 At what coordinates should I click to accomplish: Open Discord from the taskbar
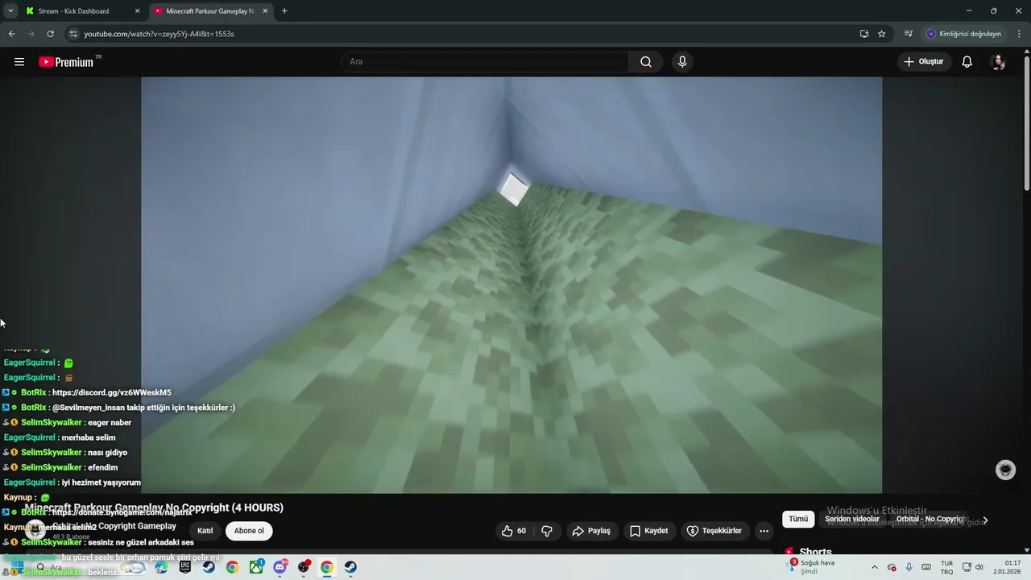[x=279, y=567]
